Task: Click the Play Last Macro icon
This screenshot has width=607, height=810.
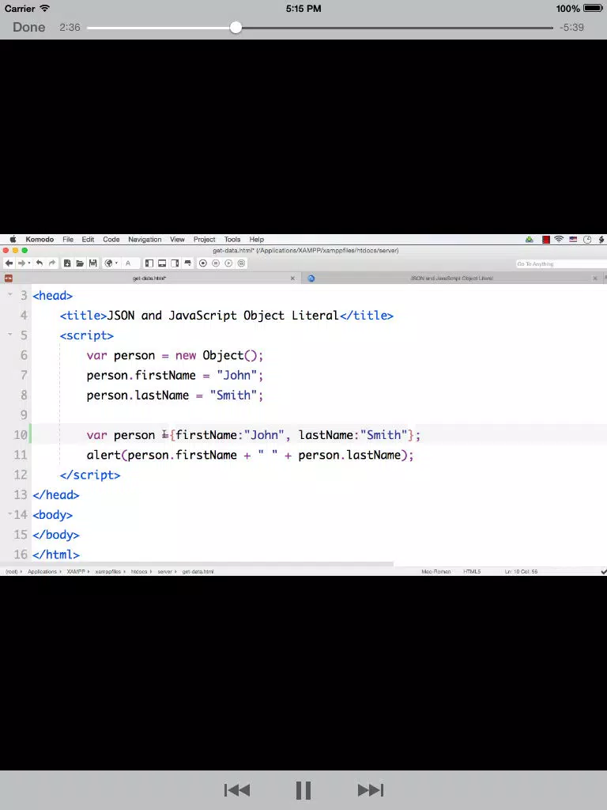Action: pos(228,263)
